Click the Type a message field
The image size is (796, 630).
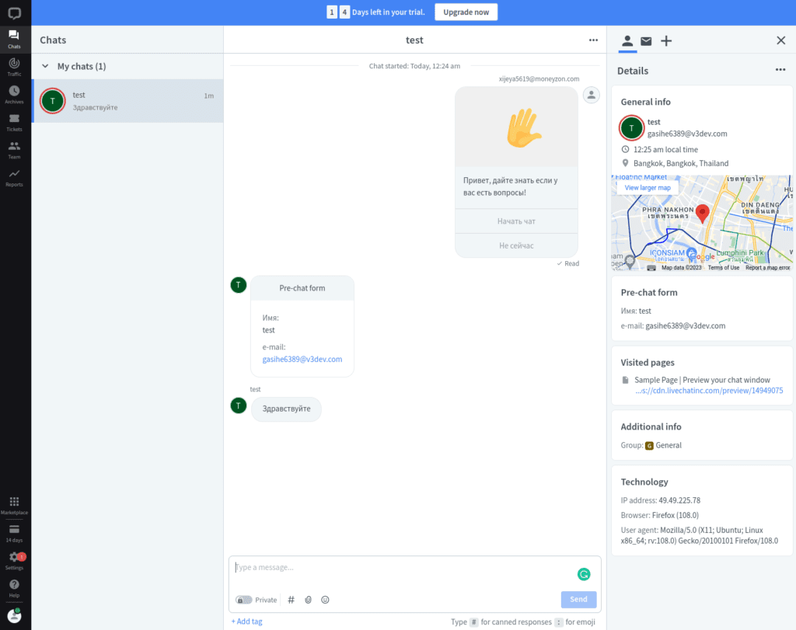pyautogui.click(x=404, y=568)
